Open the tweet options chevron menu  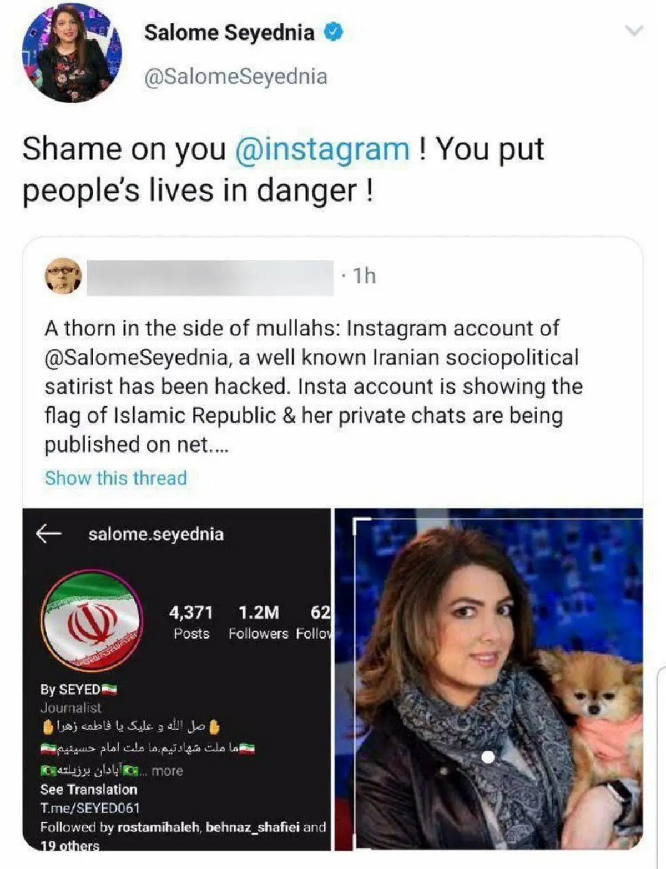coord(634,31)
